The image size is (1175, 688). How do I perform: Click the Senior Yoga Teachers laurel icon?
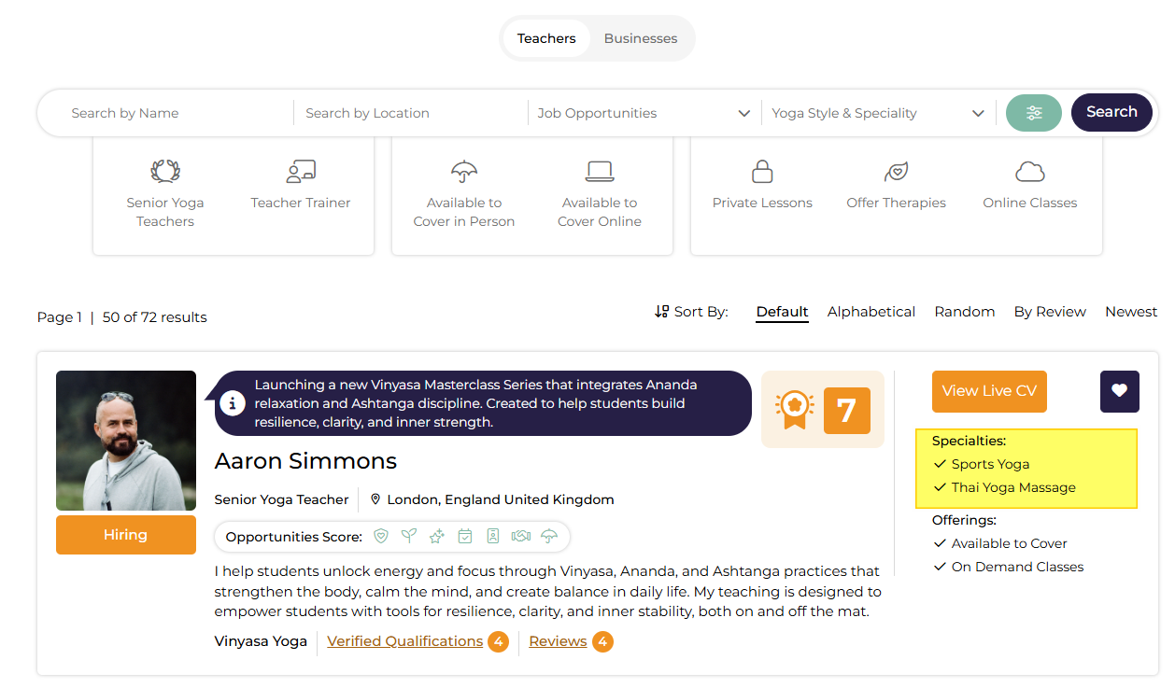165,171
